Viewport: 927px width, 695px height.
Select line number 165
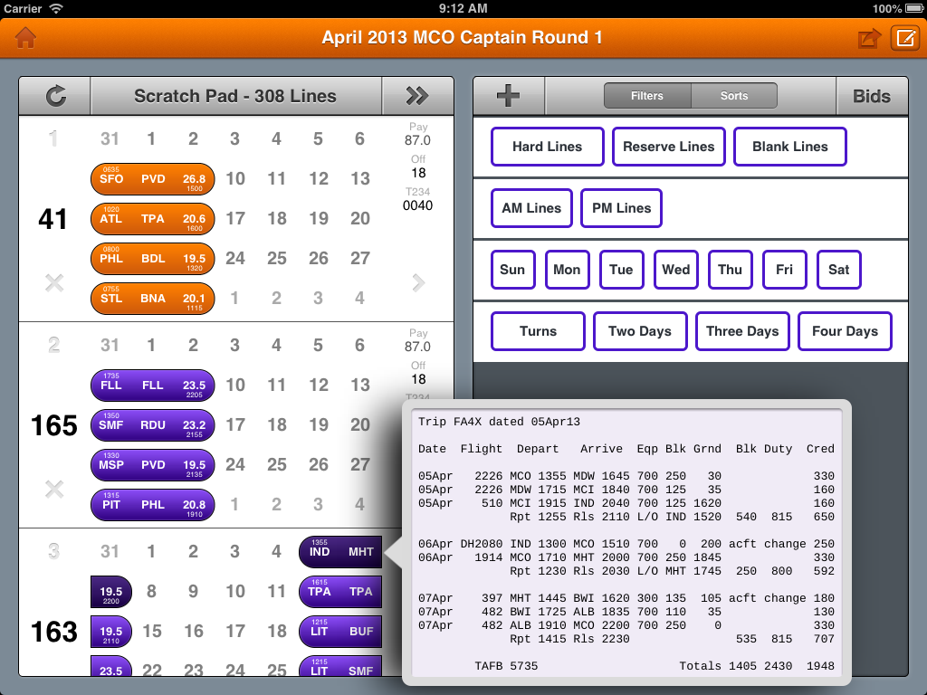(53, 425)
